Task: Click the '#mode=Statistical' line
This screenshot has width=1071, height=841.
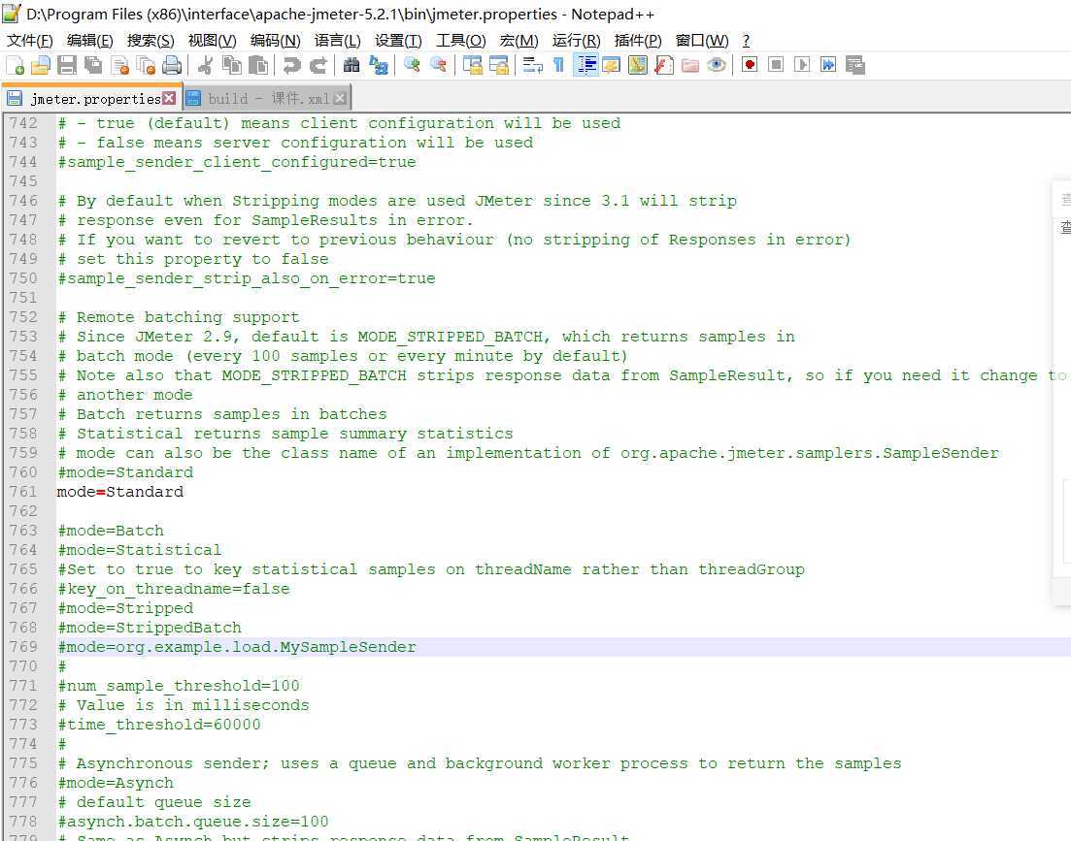Action: [140, 550]
